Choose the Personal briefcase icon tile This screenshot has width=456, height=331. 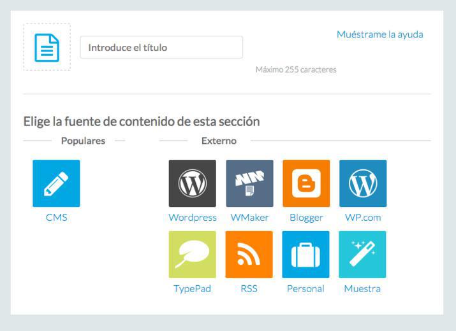click(305, 255)
